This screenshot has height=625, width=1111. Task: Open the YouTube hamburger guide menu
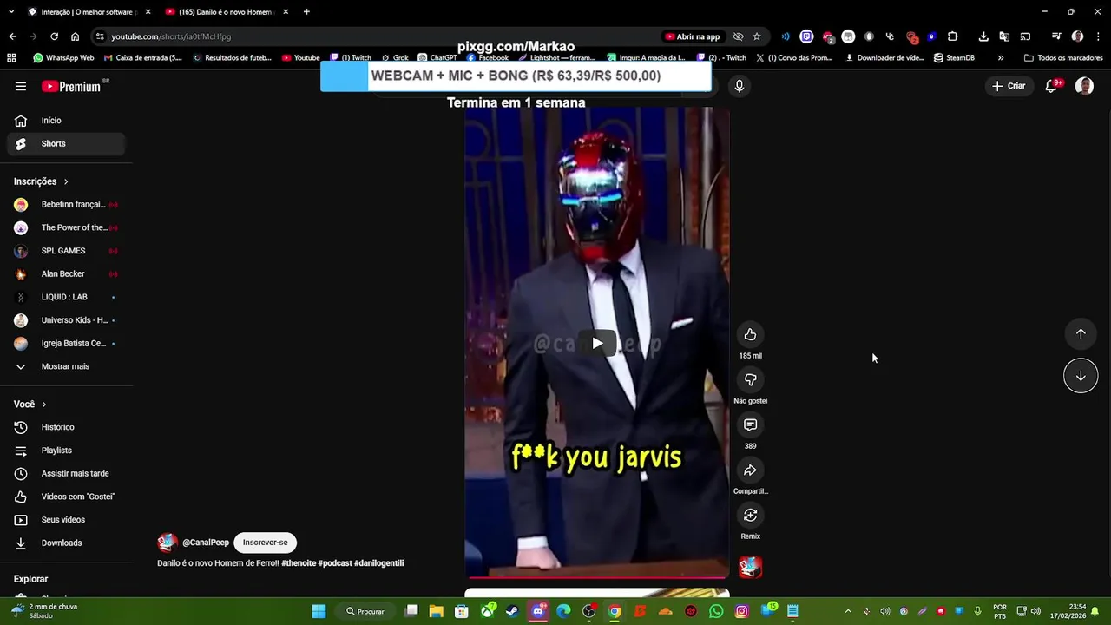[21, 86]
